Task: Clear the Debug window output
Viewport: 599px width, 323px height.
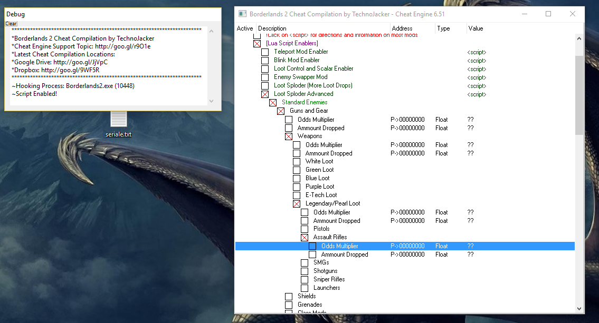Action: (x=11, y=24)
